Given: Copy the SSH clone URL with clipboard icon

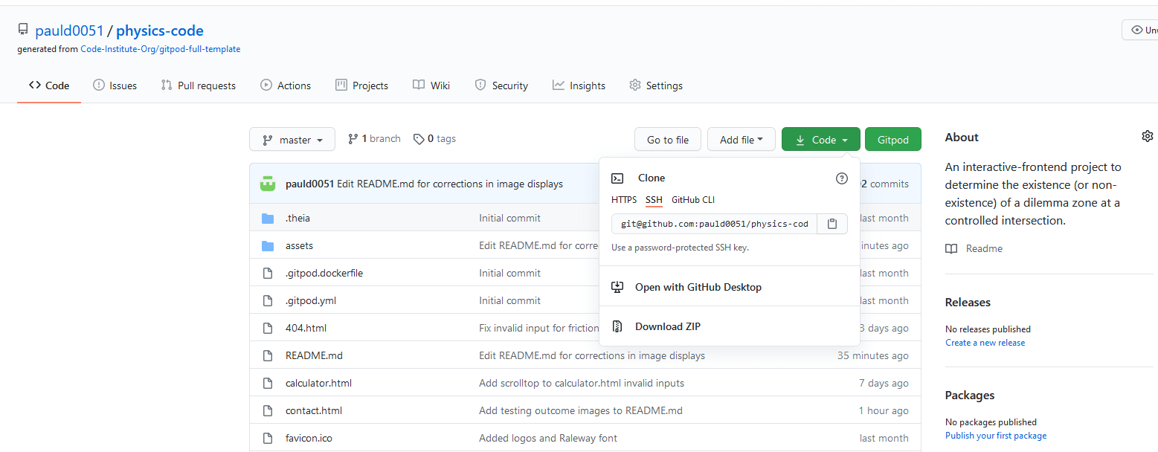Looking at the screenshot, I should [832, 224].
